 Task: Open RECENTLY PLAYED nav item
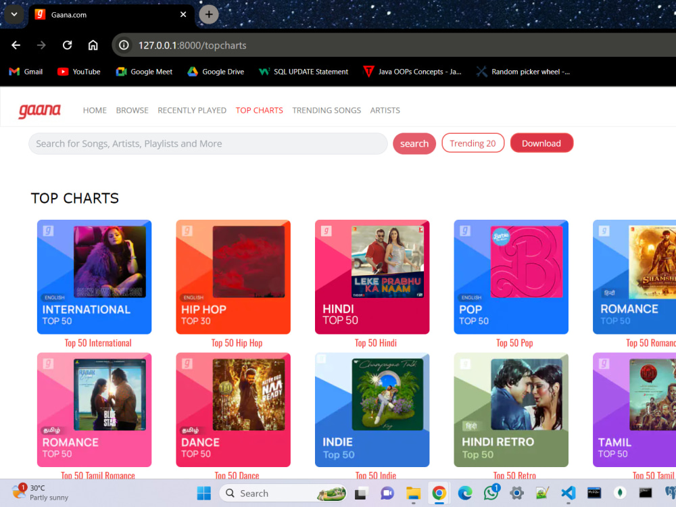click(192, 110)
